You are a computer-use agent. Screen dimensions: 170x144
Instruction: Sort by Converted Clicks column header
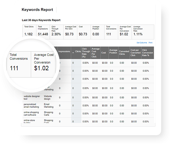click(x=124, y=53)
